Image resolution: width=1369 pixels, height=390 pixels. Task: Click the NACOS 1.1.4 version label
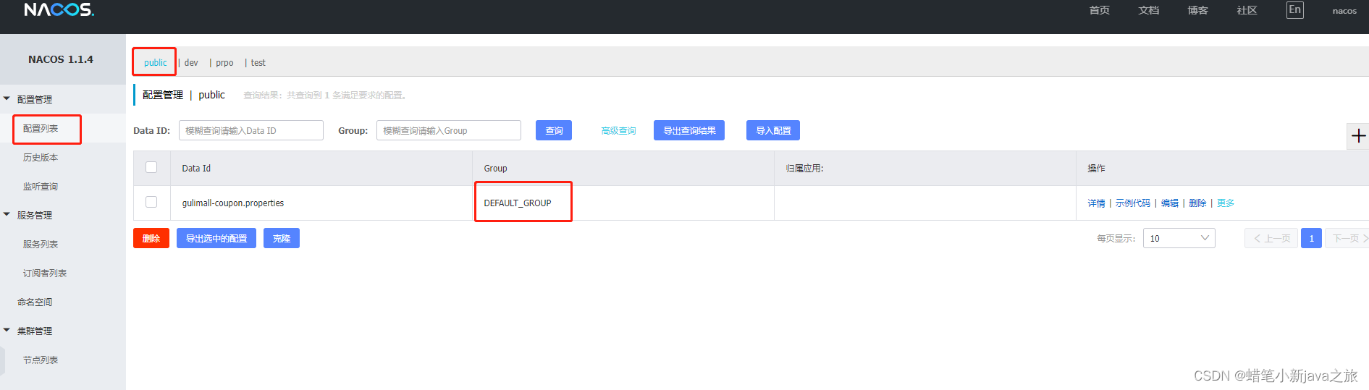[x=61, y=59]
